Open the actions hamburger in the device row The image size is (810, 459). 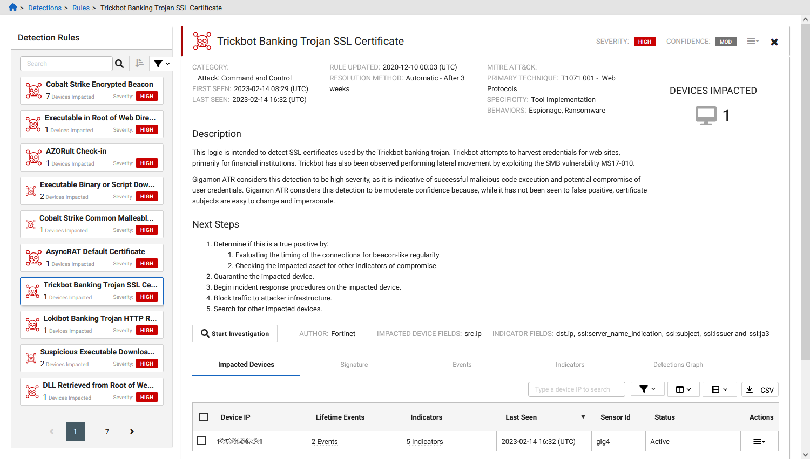[x=759, y=441]
